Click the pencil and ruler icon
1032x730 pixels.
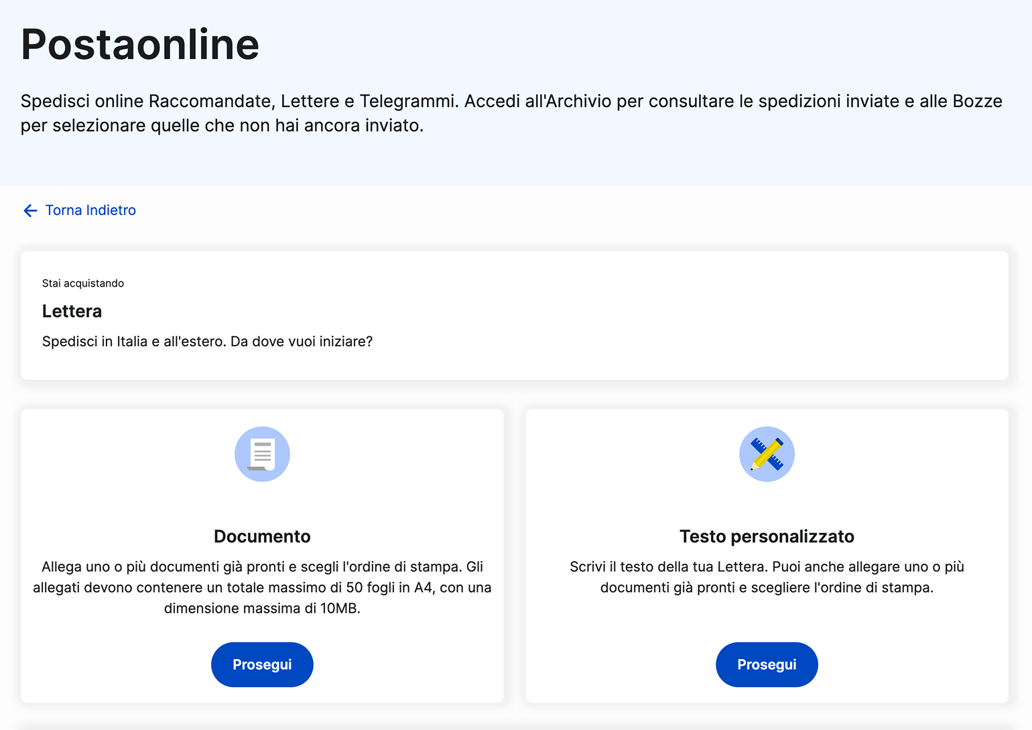[x=767, y=454]
